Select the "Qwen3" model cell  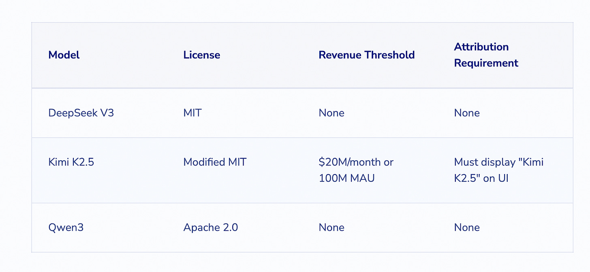(66, 227)
